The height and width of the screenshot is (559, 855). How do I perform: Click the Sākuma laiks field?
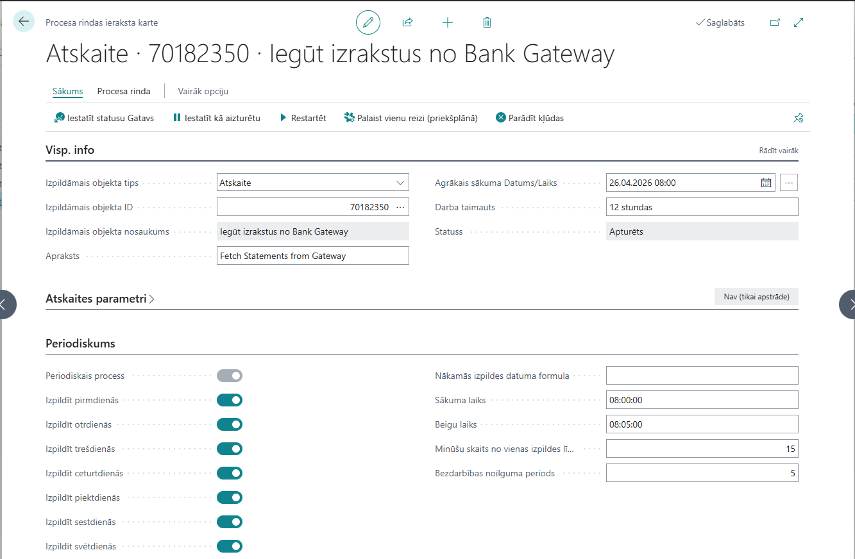[702, 400]
